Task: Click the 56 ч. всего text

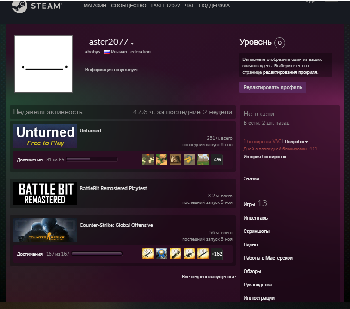Action: [221, 232]
